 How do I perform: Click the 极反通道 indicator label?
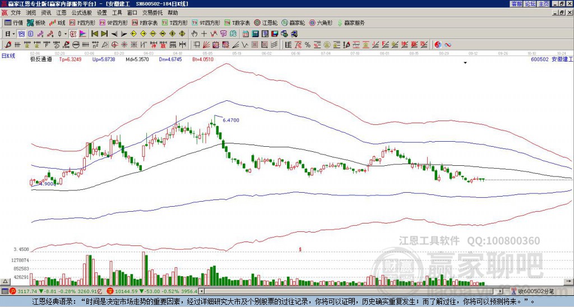point(41,59)
